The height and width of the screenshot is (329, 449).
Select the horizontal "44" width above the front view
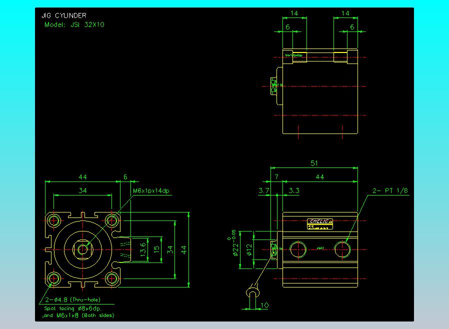click(82, 176)
